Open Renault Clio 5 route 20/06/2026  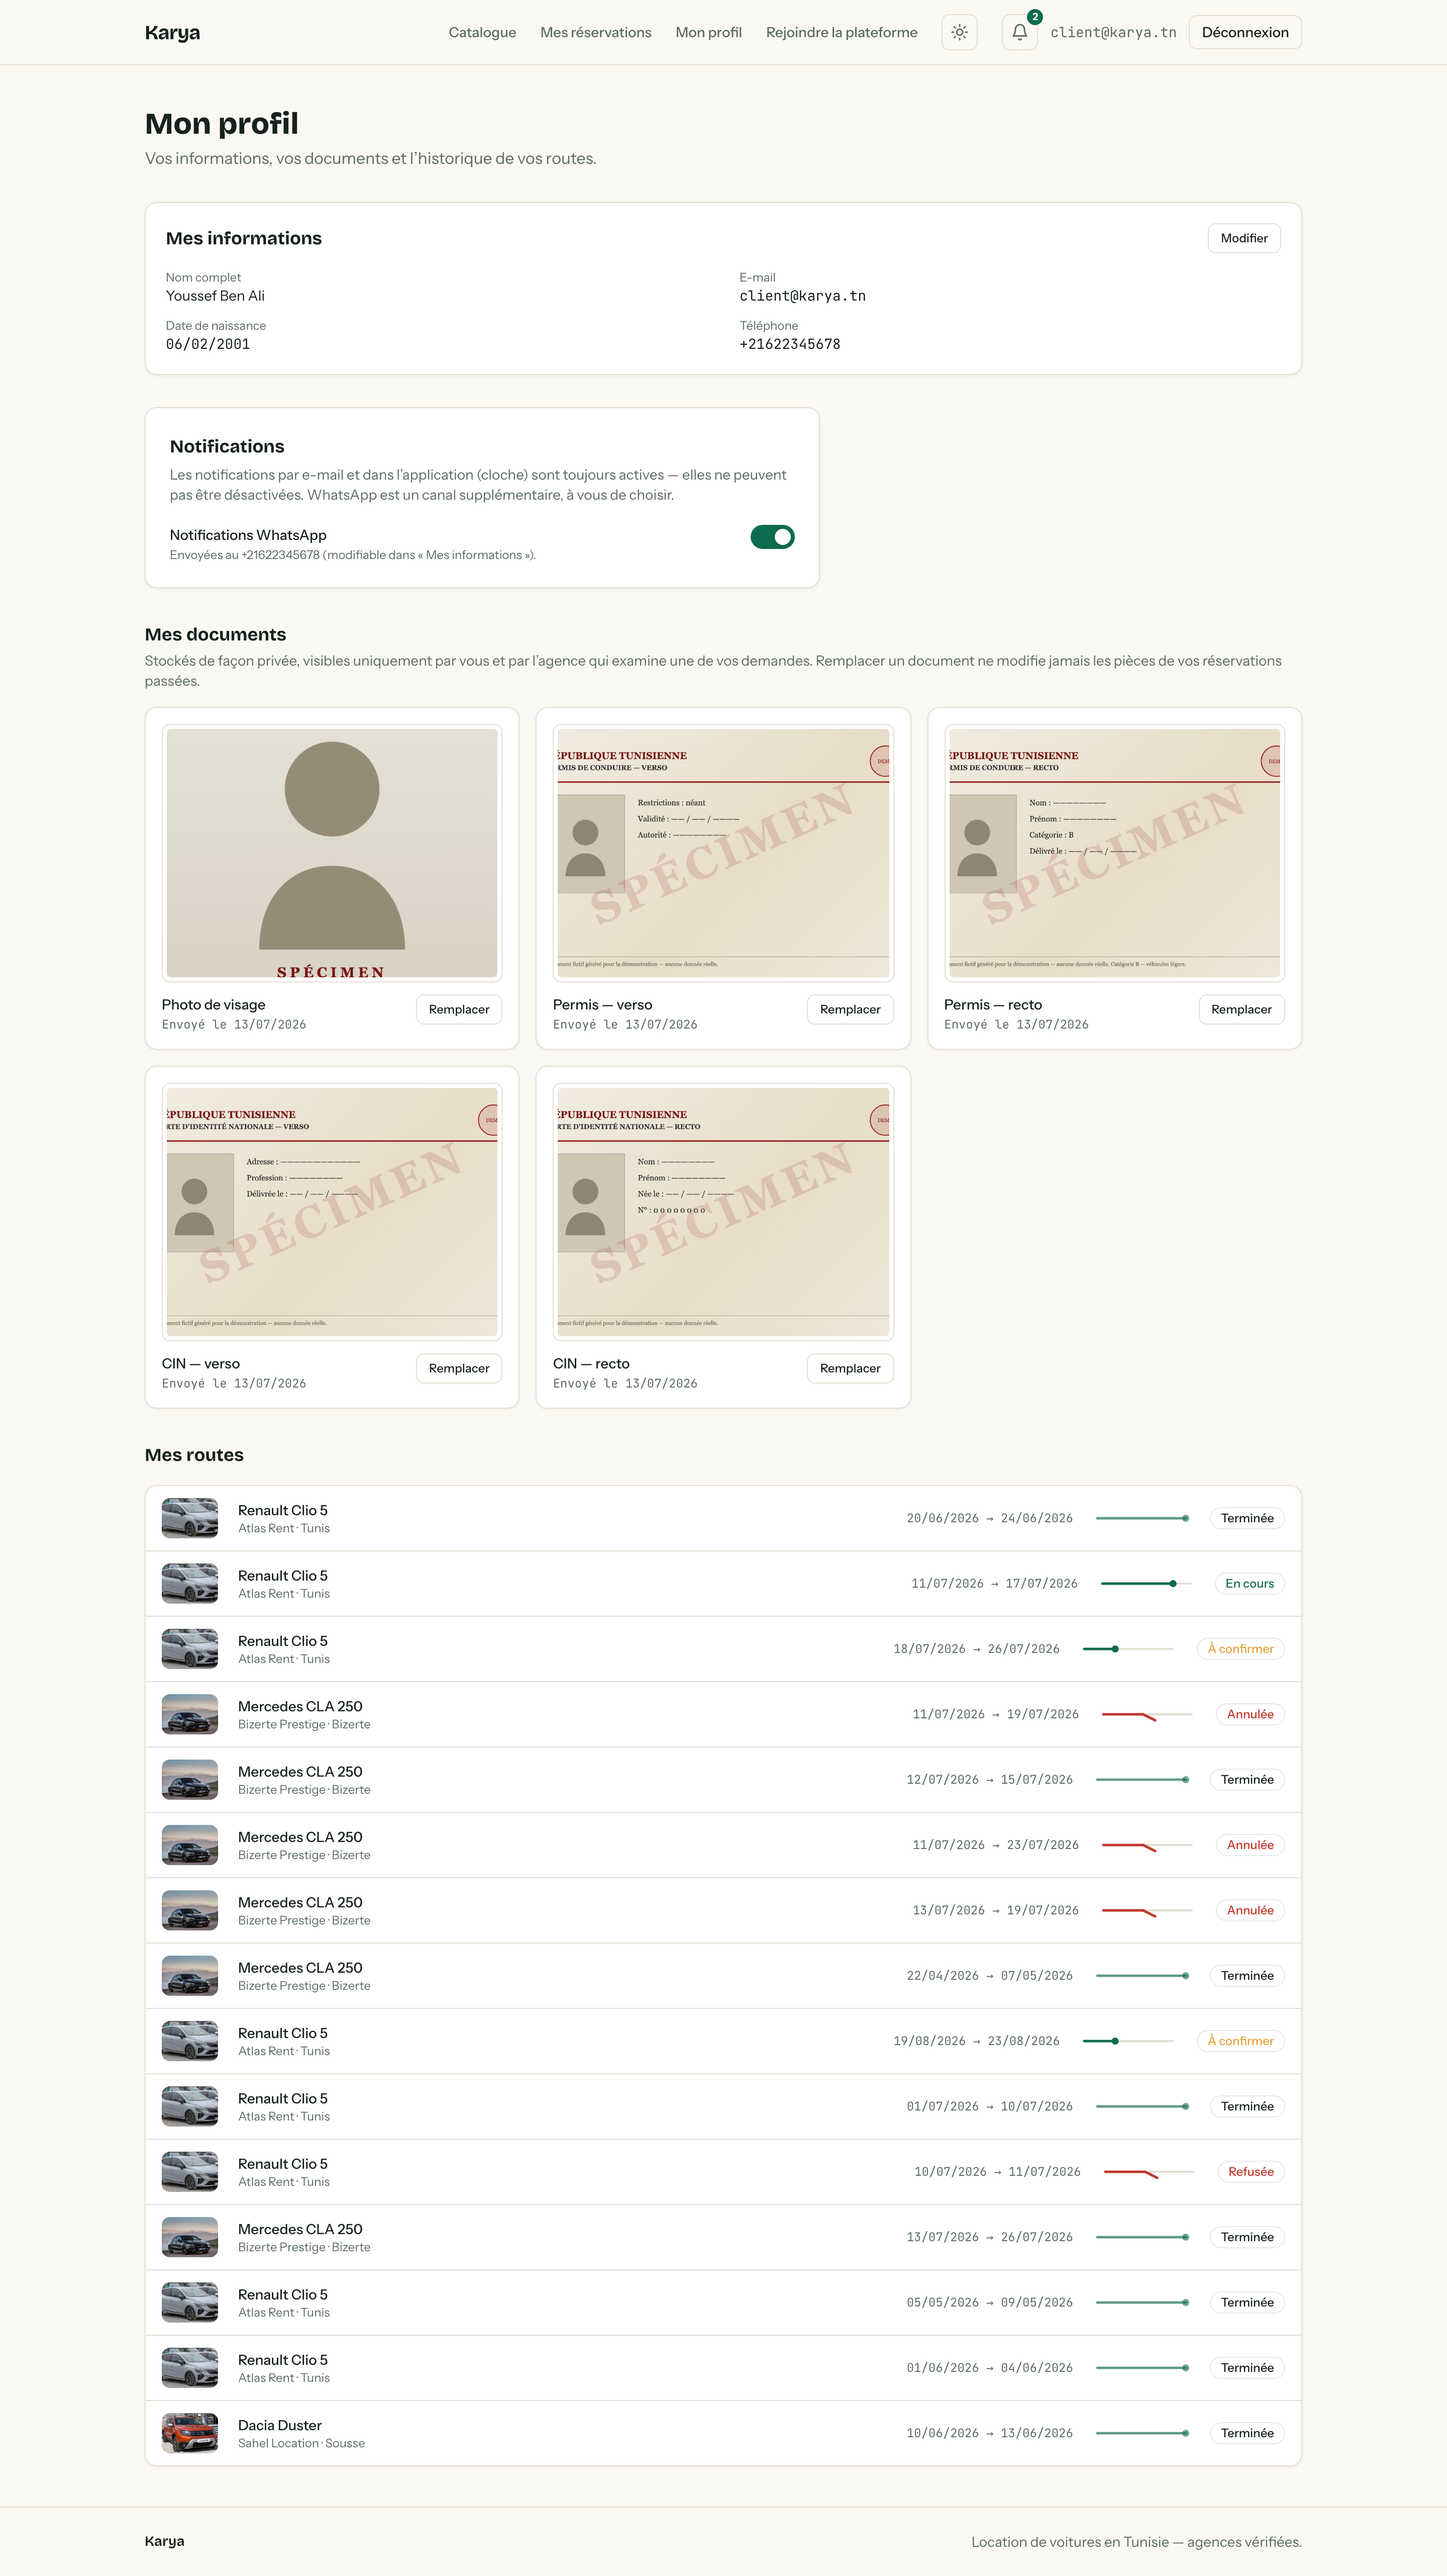click(722, 1518)
